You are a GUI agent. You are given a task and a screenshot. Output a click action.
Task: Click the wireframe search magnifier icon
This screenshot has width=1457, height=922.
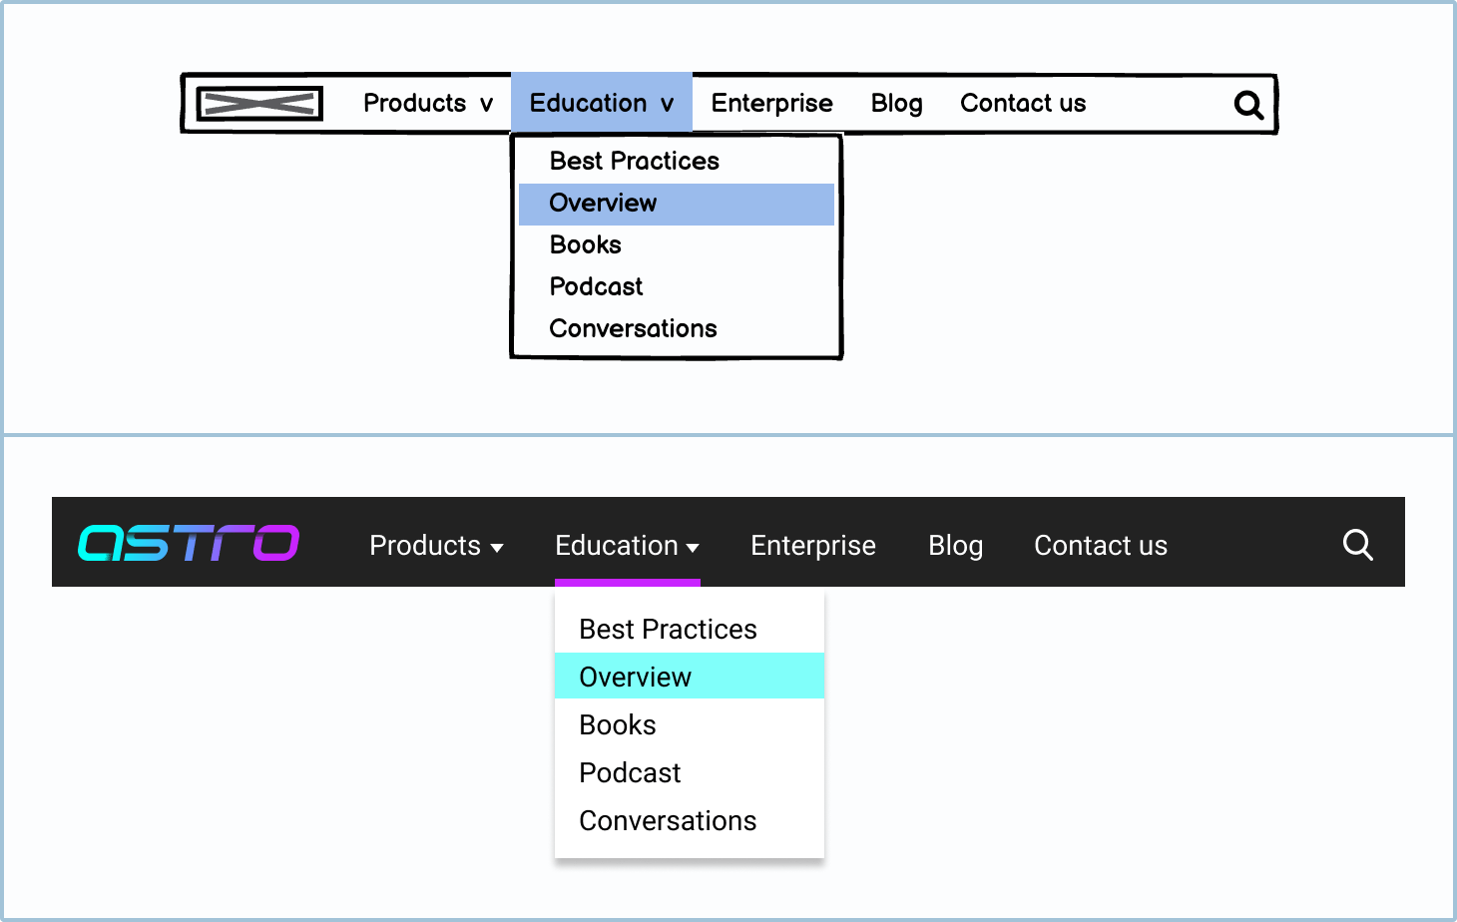1248,105
